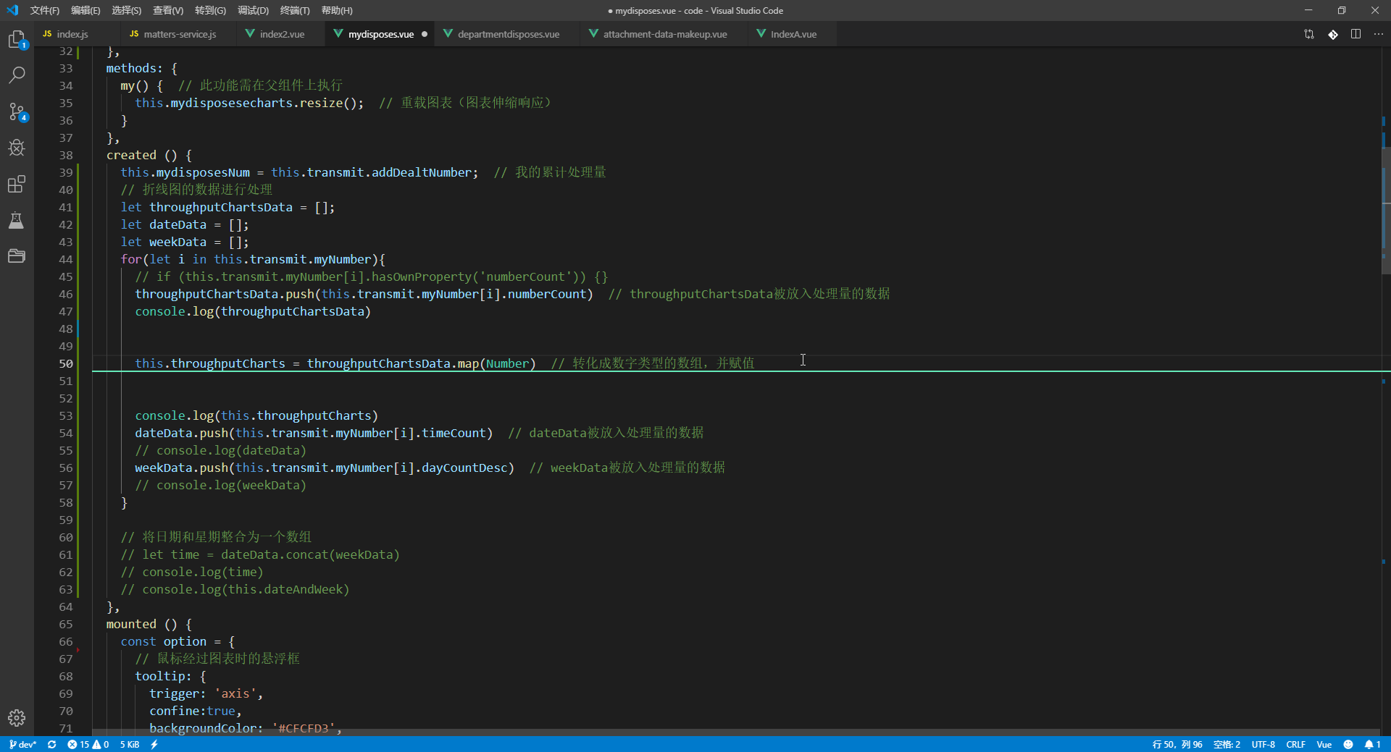Click the horizontal scrollbar at editor bottom
Screen dimensions: 1391x752
coord(736,732)
